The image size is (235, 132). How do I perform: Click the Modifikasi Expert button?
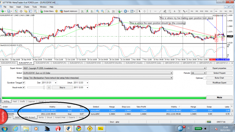point(219,83)
